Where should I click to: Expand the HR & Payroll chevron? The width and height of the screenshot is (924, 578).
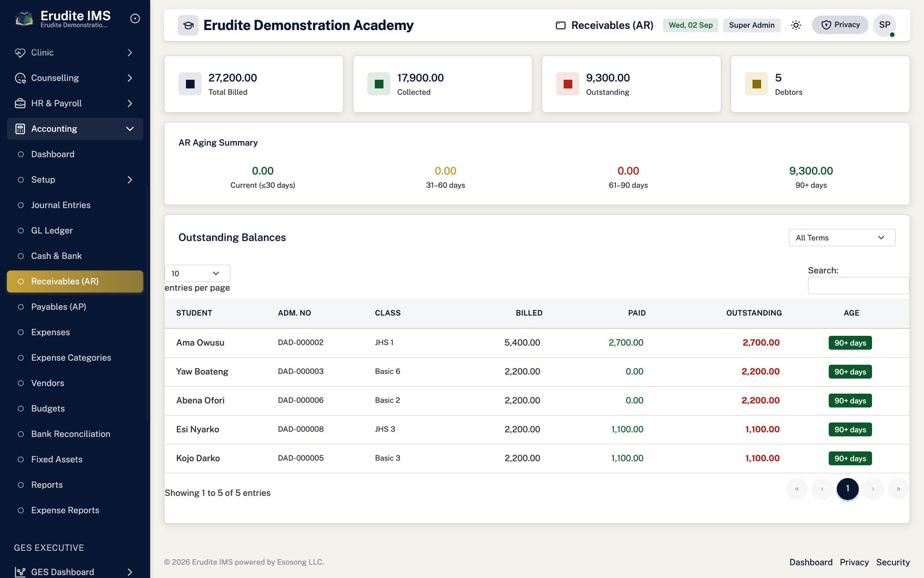[130, 103]
